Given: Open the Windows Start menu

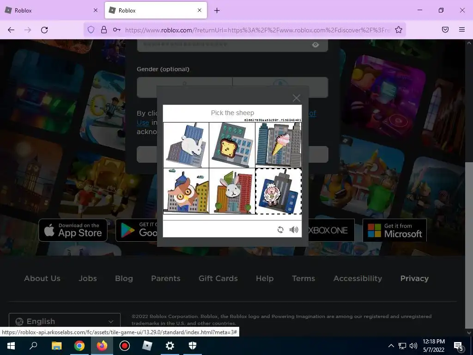Looking at the screenshot, I should tap(11, 346).
